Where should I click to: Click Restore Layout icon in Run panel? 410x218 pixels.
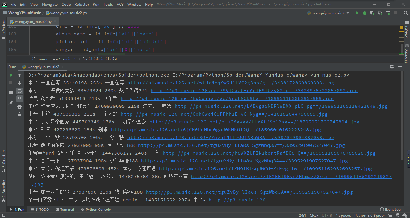pos(11,93)
